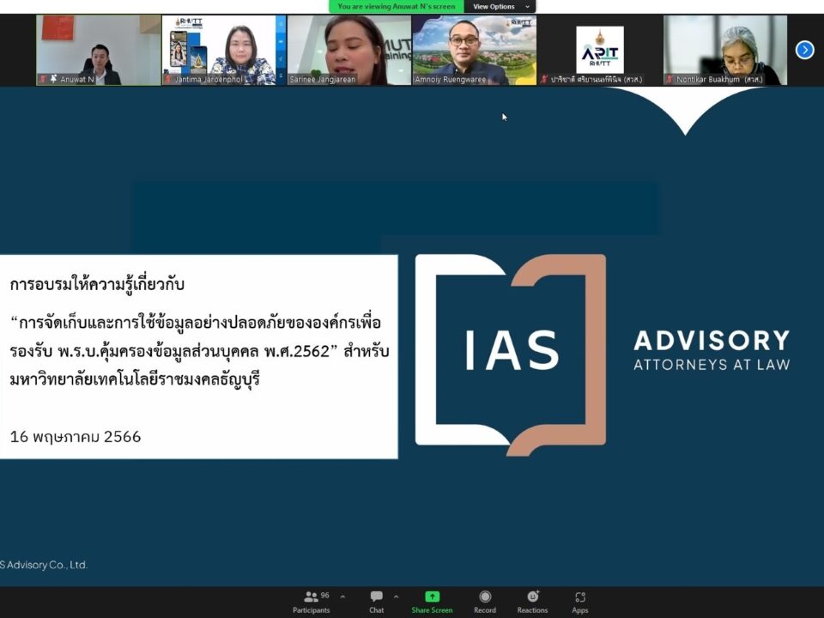824x618 pixels.
Task: Click the 'You are viewing Anuwat N's screen' banner
Action: pos(397,6)
